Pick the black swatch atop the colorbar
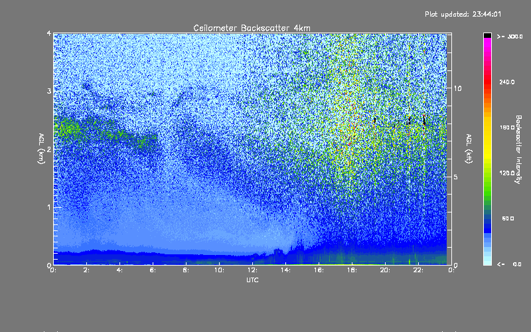The image size is (531, 332). pyautogui.click(x=487, y=35)
